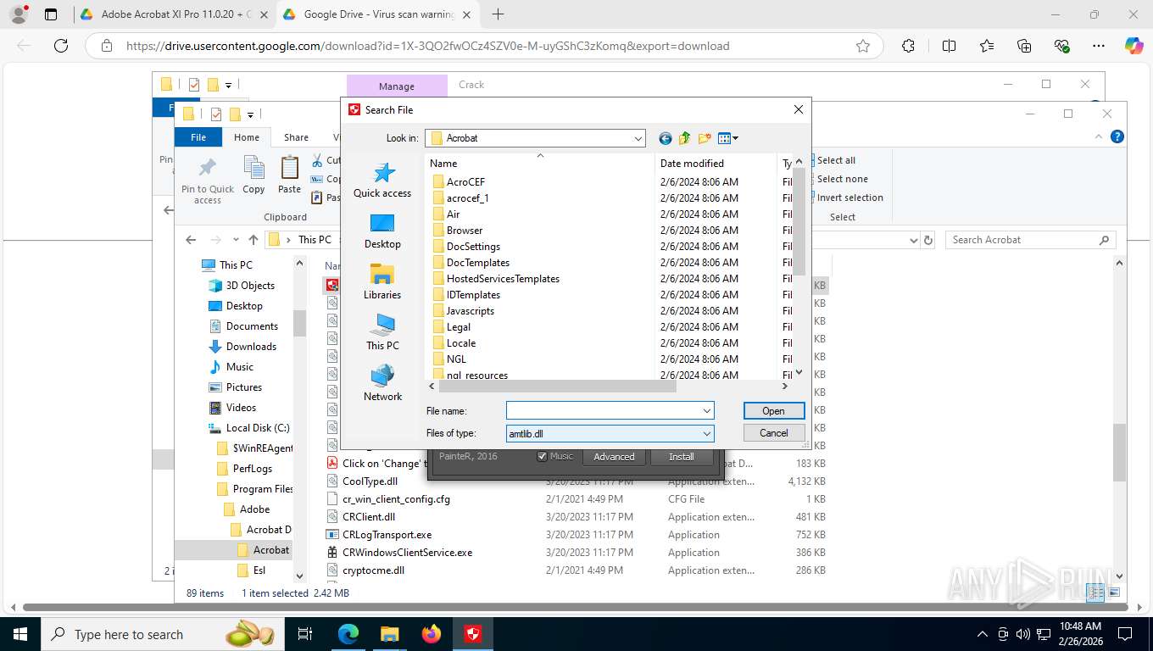Expand Files of type amtlib.dll dropdown
The height and width of the screenshot is (651, 1153).
(706, 433)
